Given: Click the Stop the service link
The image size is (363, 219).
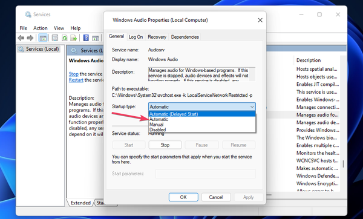Looking at the screenshot, I should tap(74, 74).
